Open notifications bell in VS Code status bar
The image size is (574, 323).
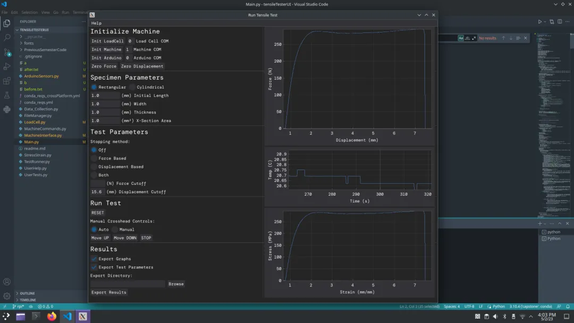click(x=568, y=307)
